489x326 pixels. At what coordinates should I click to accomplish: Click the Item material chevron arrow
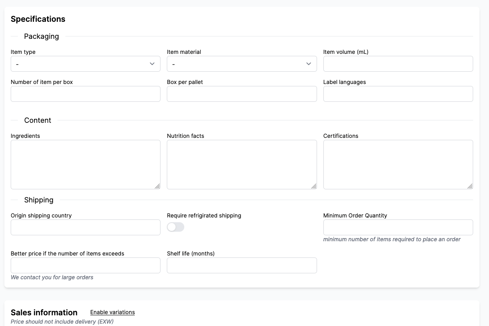click(x=309, y=64)
